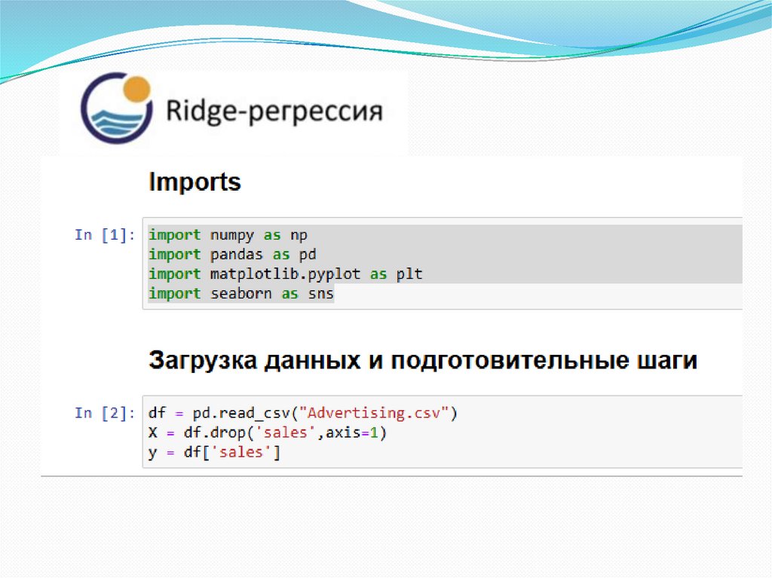772x578 pixels.
Task: Click the 'In [2]:' cell prompt
Action: click(105, 412)
